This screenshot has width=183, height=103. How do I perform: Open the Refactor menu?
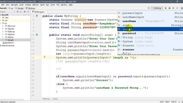(35, 5)
